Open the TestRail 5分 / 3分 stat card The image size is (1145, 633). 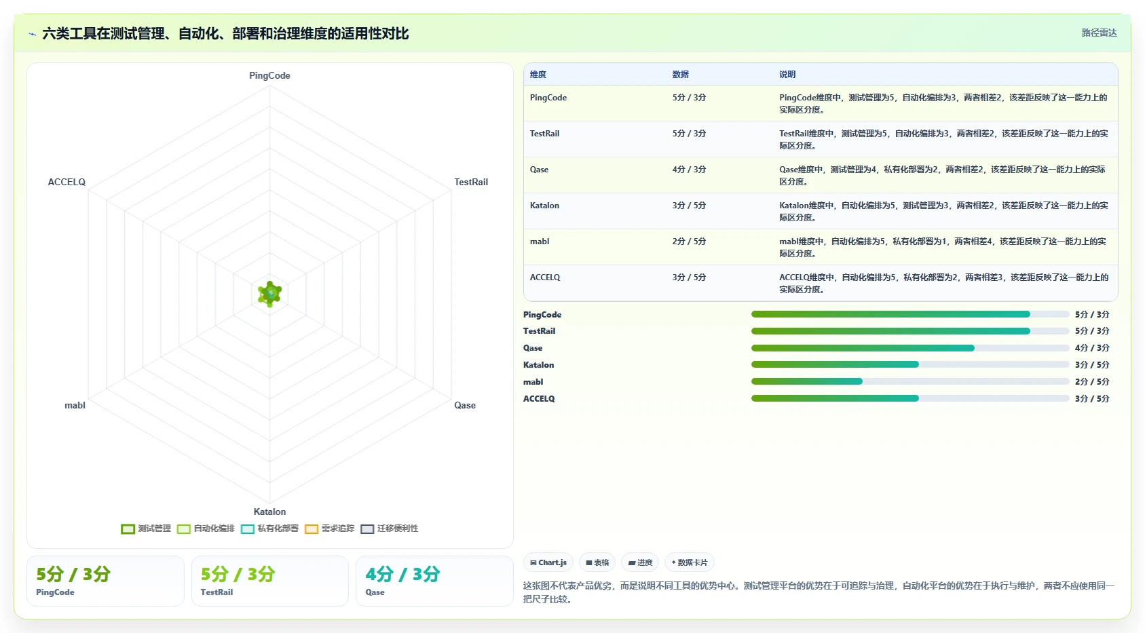270,581
